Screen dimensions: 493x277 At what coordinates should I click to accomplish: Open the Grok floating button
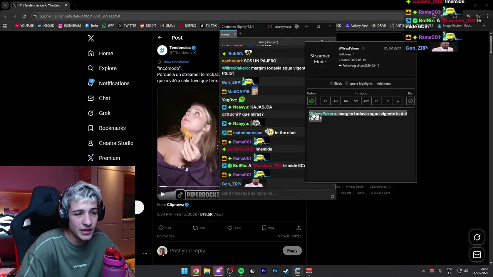[477, 237]
